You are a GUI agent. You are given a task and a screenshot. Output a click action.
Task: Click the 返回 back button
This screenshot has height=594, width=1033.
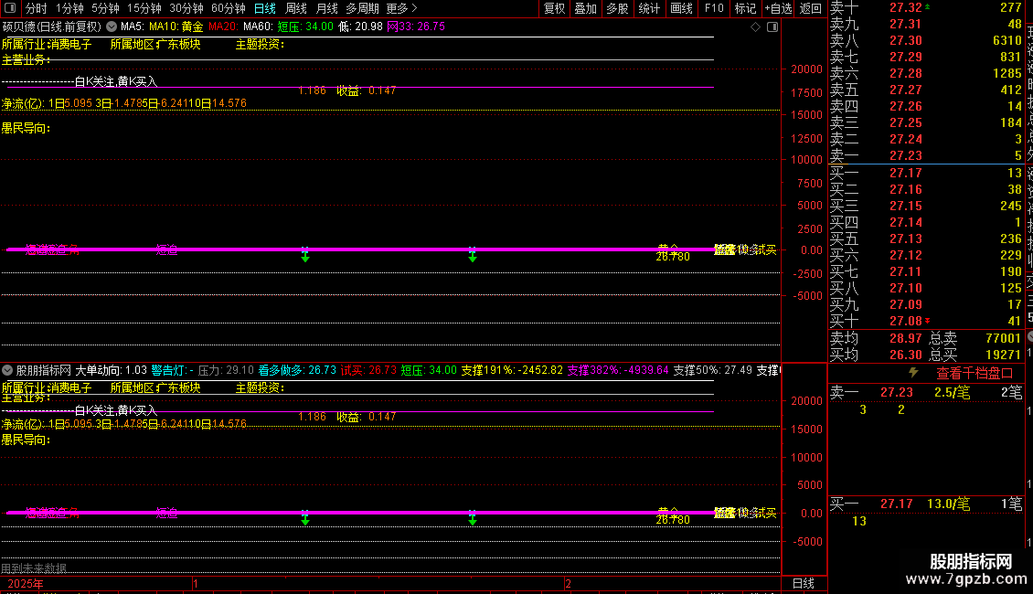coord(810,8)
